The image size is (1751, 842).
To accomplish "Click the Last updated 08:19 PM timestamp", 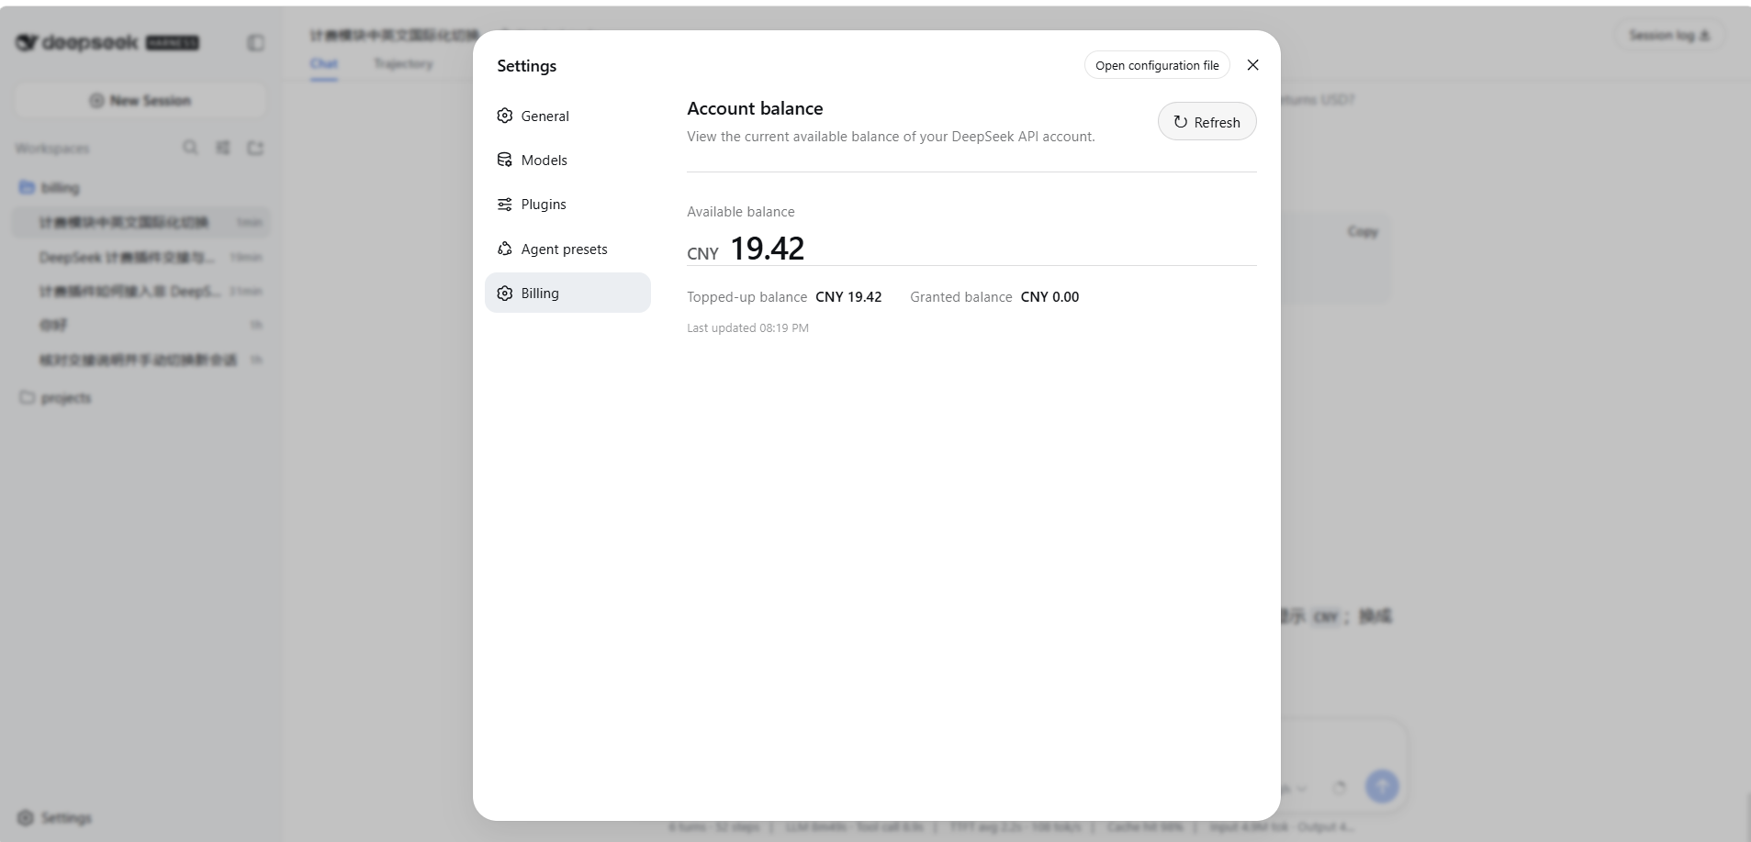I will (747, 328).
